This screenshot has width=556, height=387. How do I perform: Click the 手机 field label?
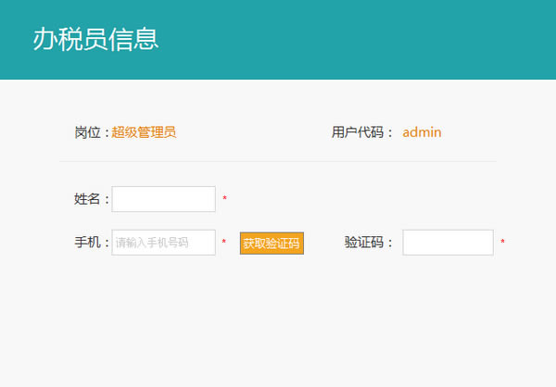click(87, 243)
